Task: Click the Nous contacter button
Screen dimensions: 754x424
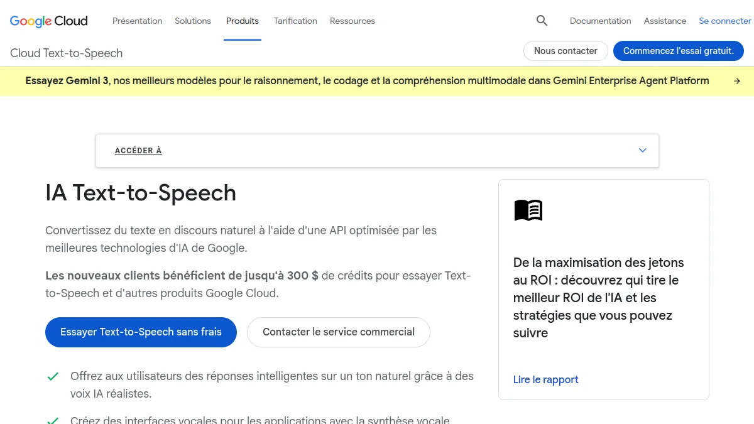Action: point(565,51)
